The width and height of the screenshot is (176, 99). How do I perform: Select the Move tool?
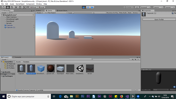pyautogui.click(x=8, y=7)
